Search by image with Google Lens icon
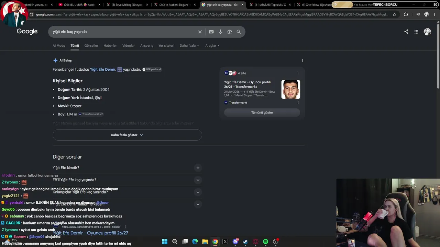The height and width of the screenshot is (247, 440). 229,32
